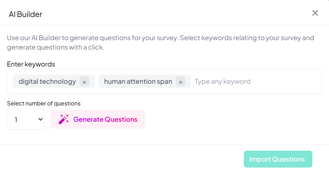Click the 'Select number of questions' label
329x171 pixels.
click(x=44, y=104)
